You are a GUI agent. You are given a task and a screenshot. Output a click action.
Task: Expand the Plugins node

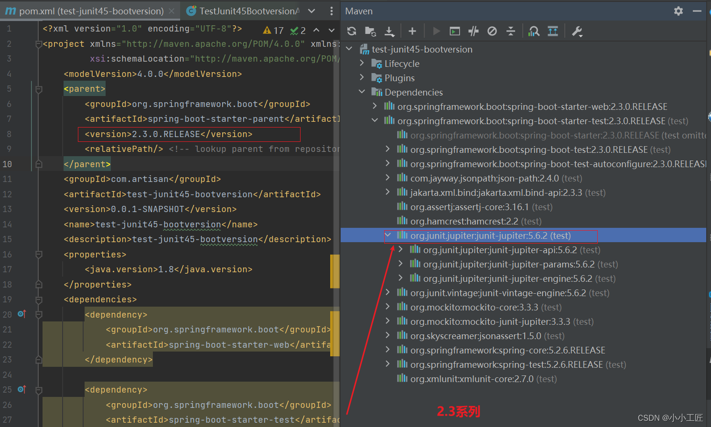362,77
